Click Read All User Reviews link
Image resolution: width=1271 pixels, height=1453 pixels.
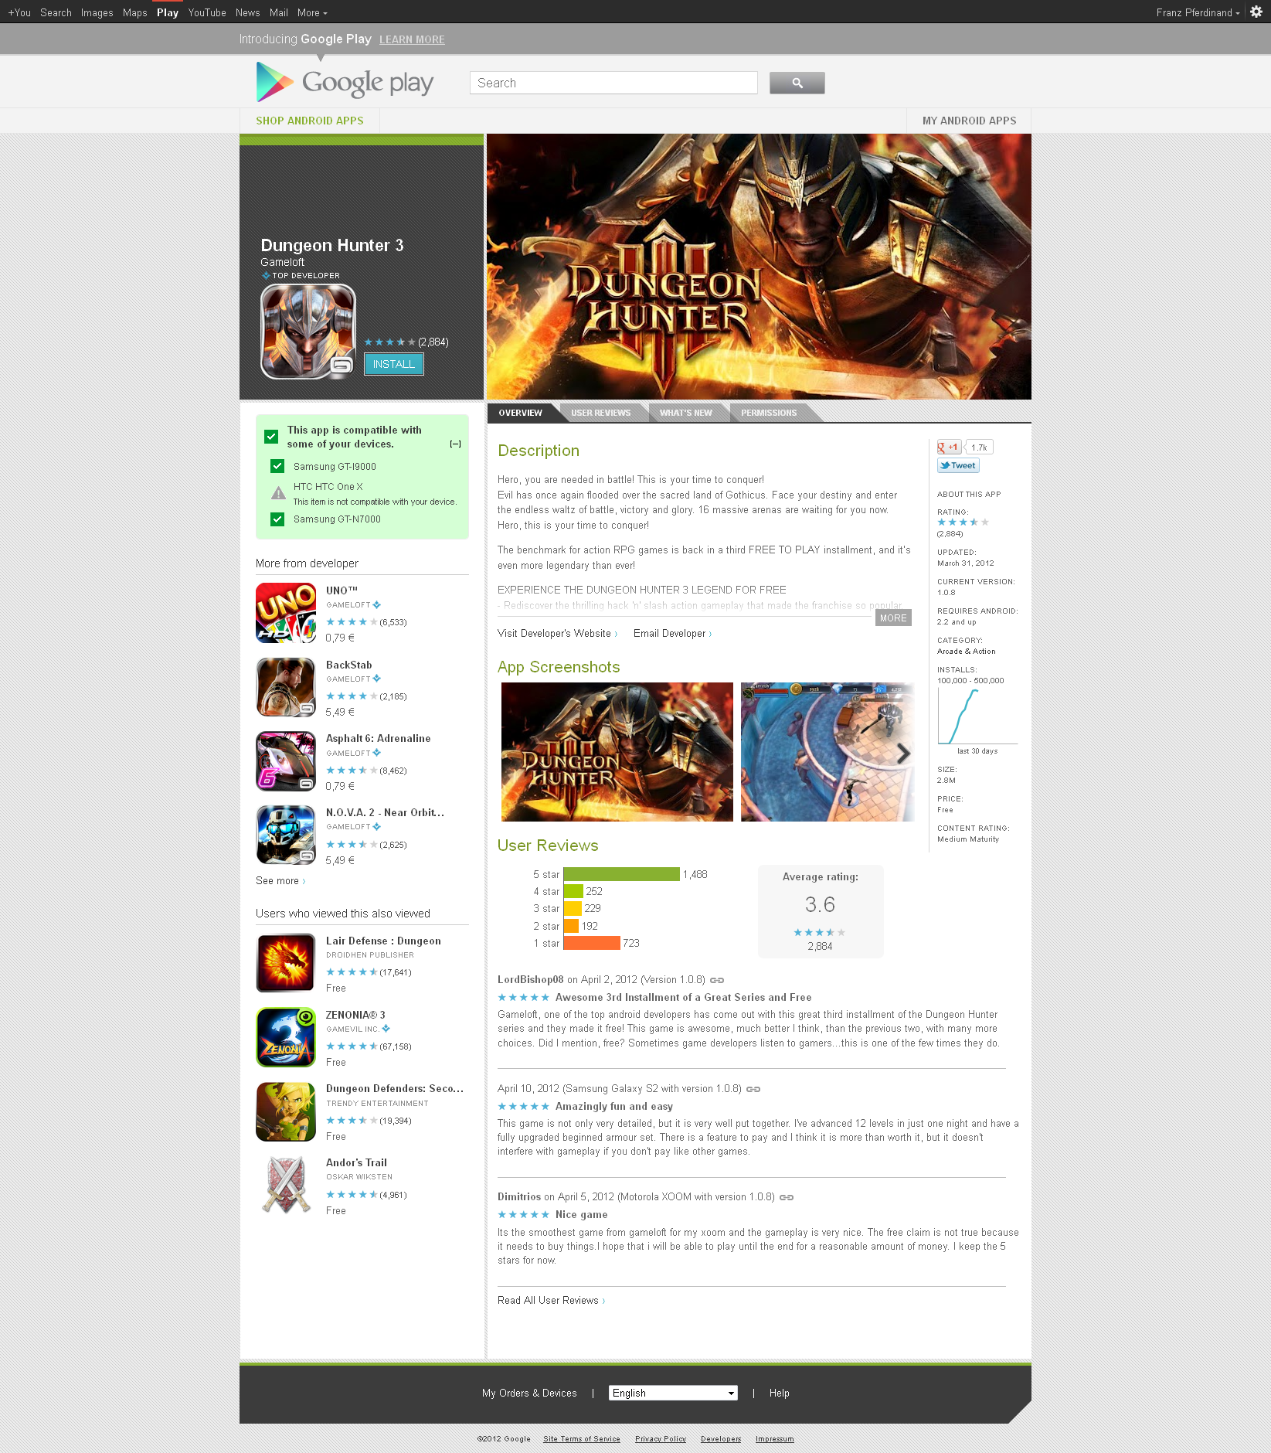coord(551,1300)
